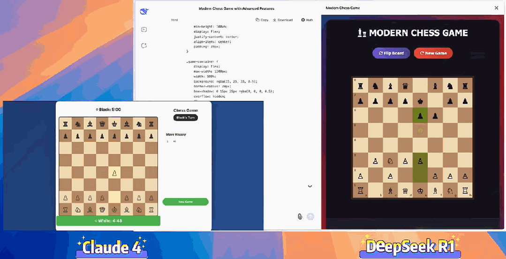Viewport: 506px width, 259px height.
Task: Click the 'Move History' heading
Action: (x=176, y=134)
